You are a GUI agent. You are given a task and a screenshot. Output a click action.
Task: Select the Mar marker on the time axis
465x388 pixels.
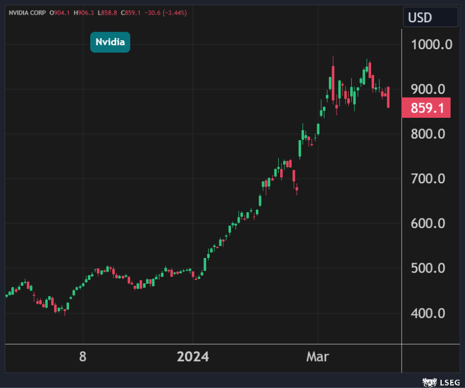(x=318, y=357)
